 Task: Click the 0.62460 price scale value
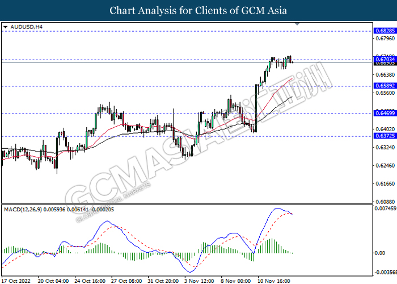[385, 166]
